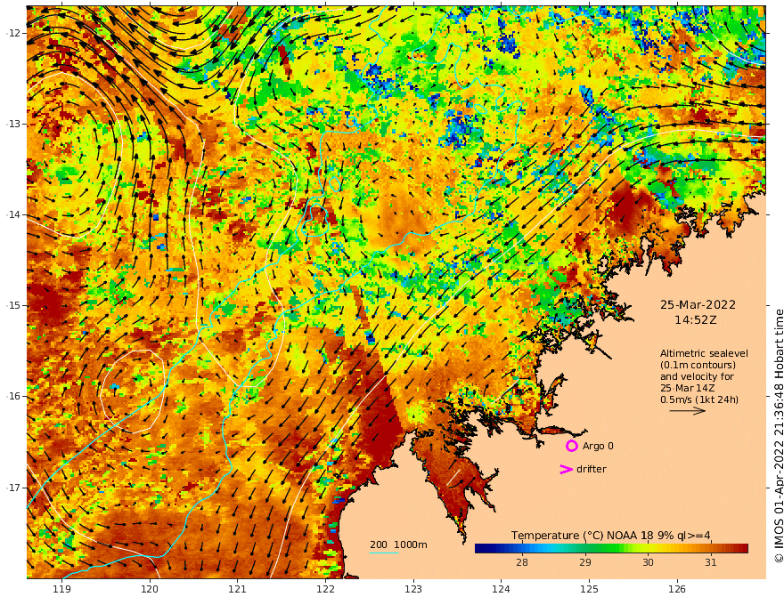784x605 pixels.
Task: Click the '0.5m/s (1kt 24h)' text
Action: point(699,399)
